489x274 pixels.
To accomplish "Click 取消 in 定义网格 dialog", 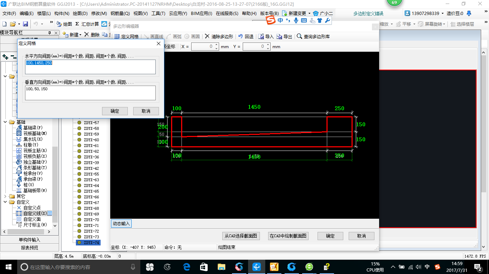I will pos(146,111).
